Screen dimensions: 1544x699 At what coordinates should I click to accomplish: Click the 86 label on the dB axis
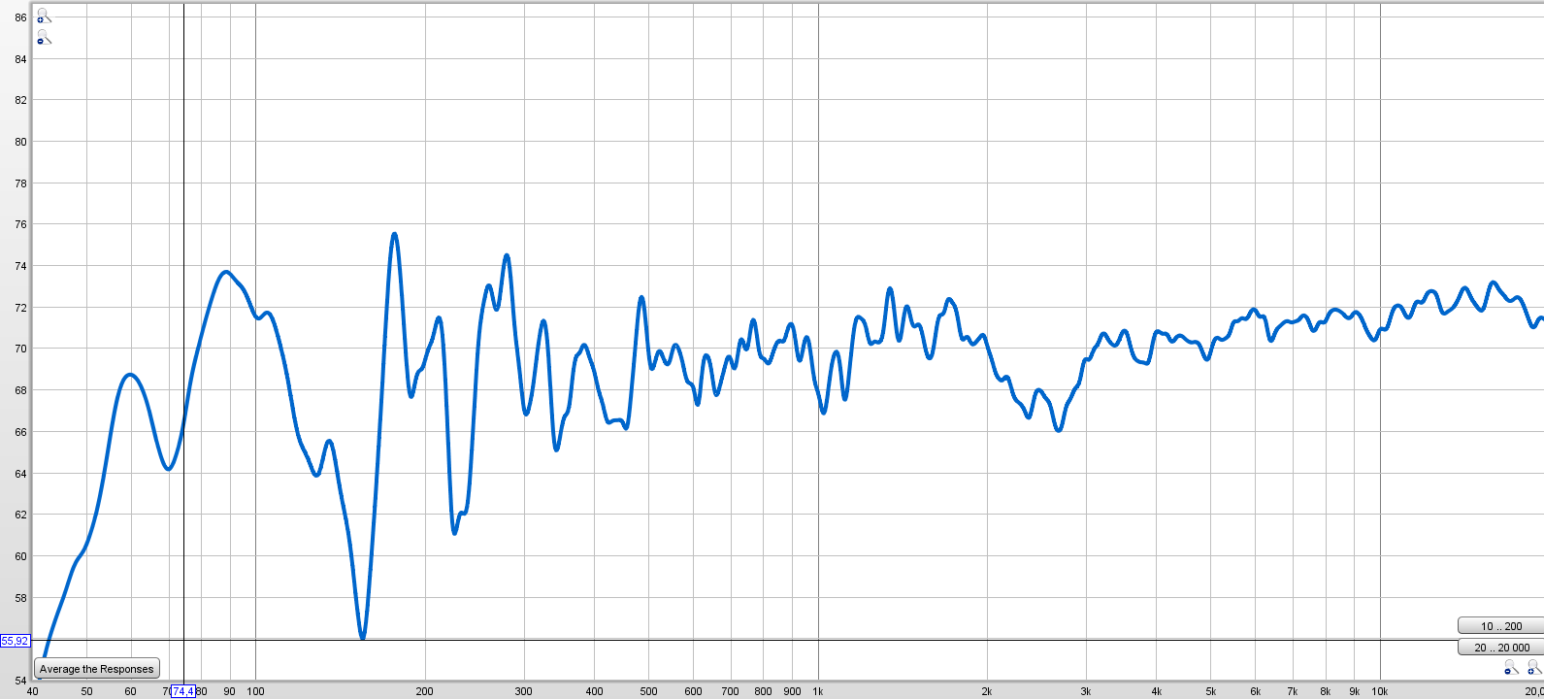coord(20,17)
